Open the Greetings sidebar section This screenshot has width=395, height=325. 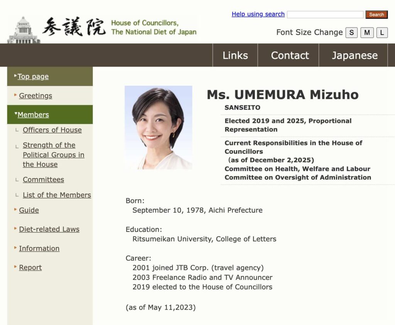35,96
